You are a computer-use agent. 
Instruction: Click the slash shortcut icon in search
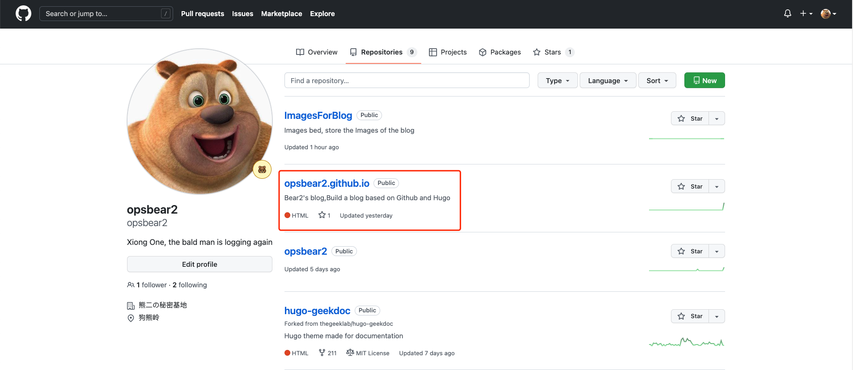(166, 13)
